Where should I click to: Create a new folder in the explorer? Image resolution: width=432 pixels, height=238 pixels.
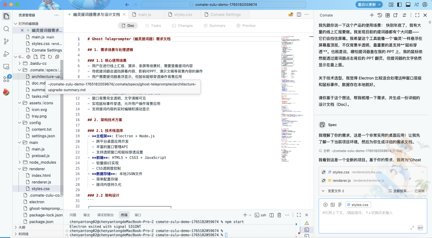click(x=43, y=57)
